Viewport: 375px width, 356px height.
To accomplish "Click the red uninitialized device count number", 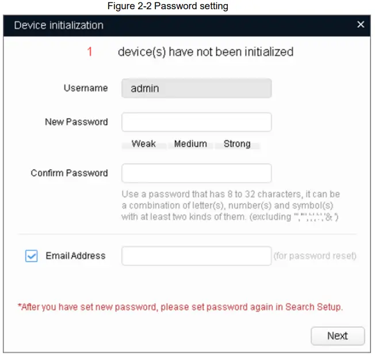I will coord(90,52).
